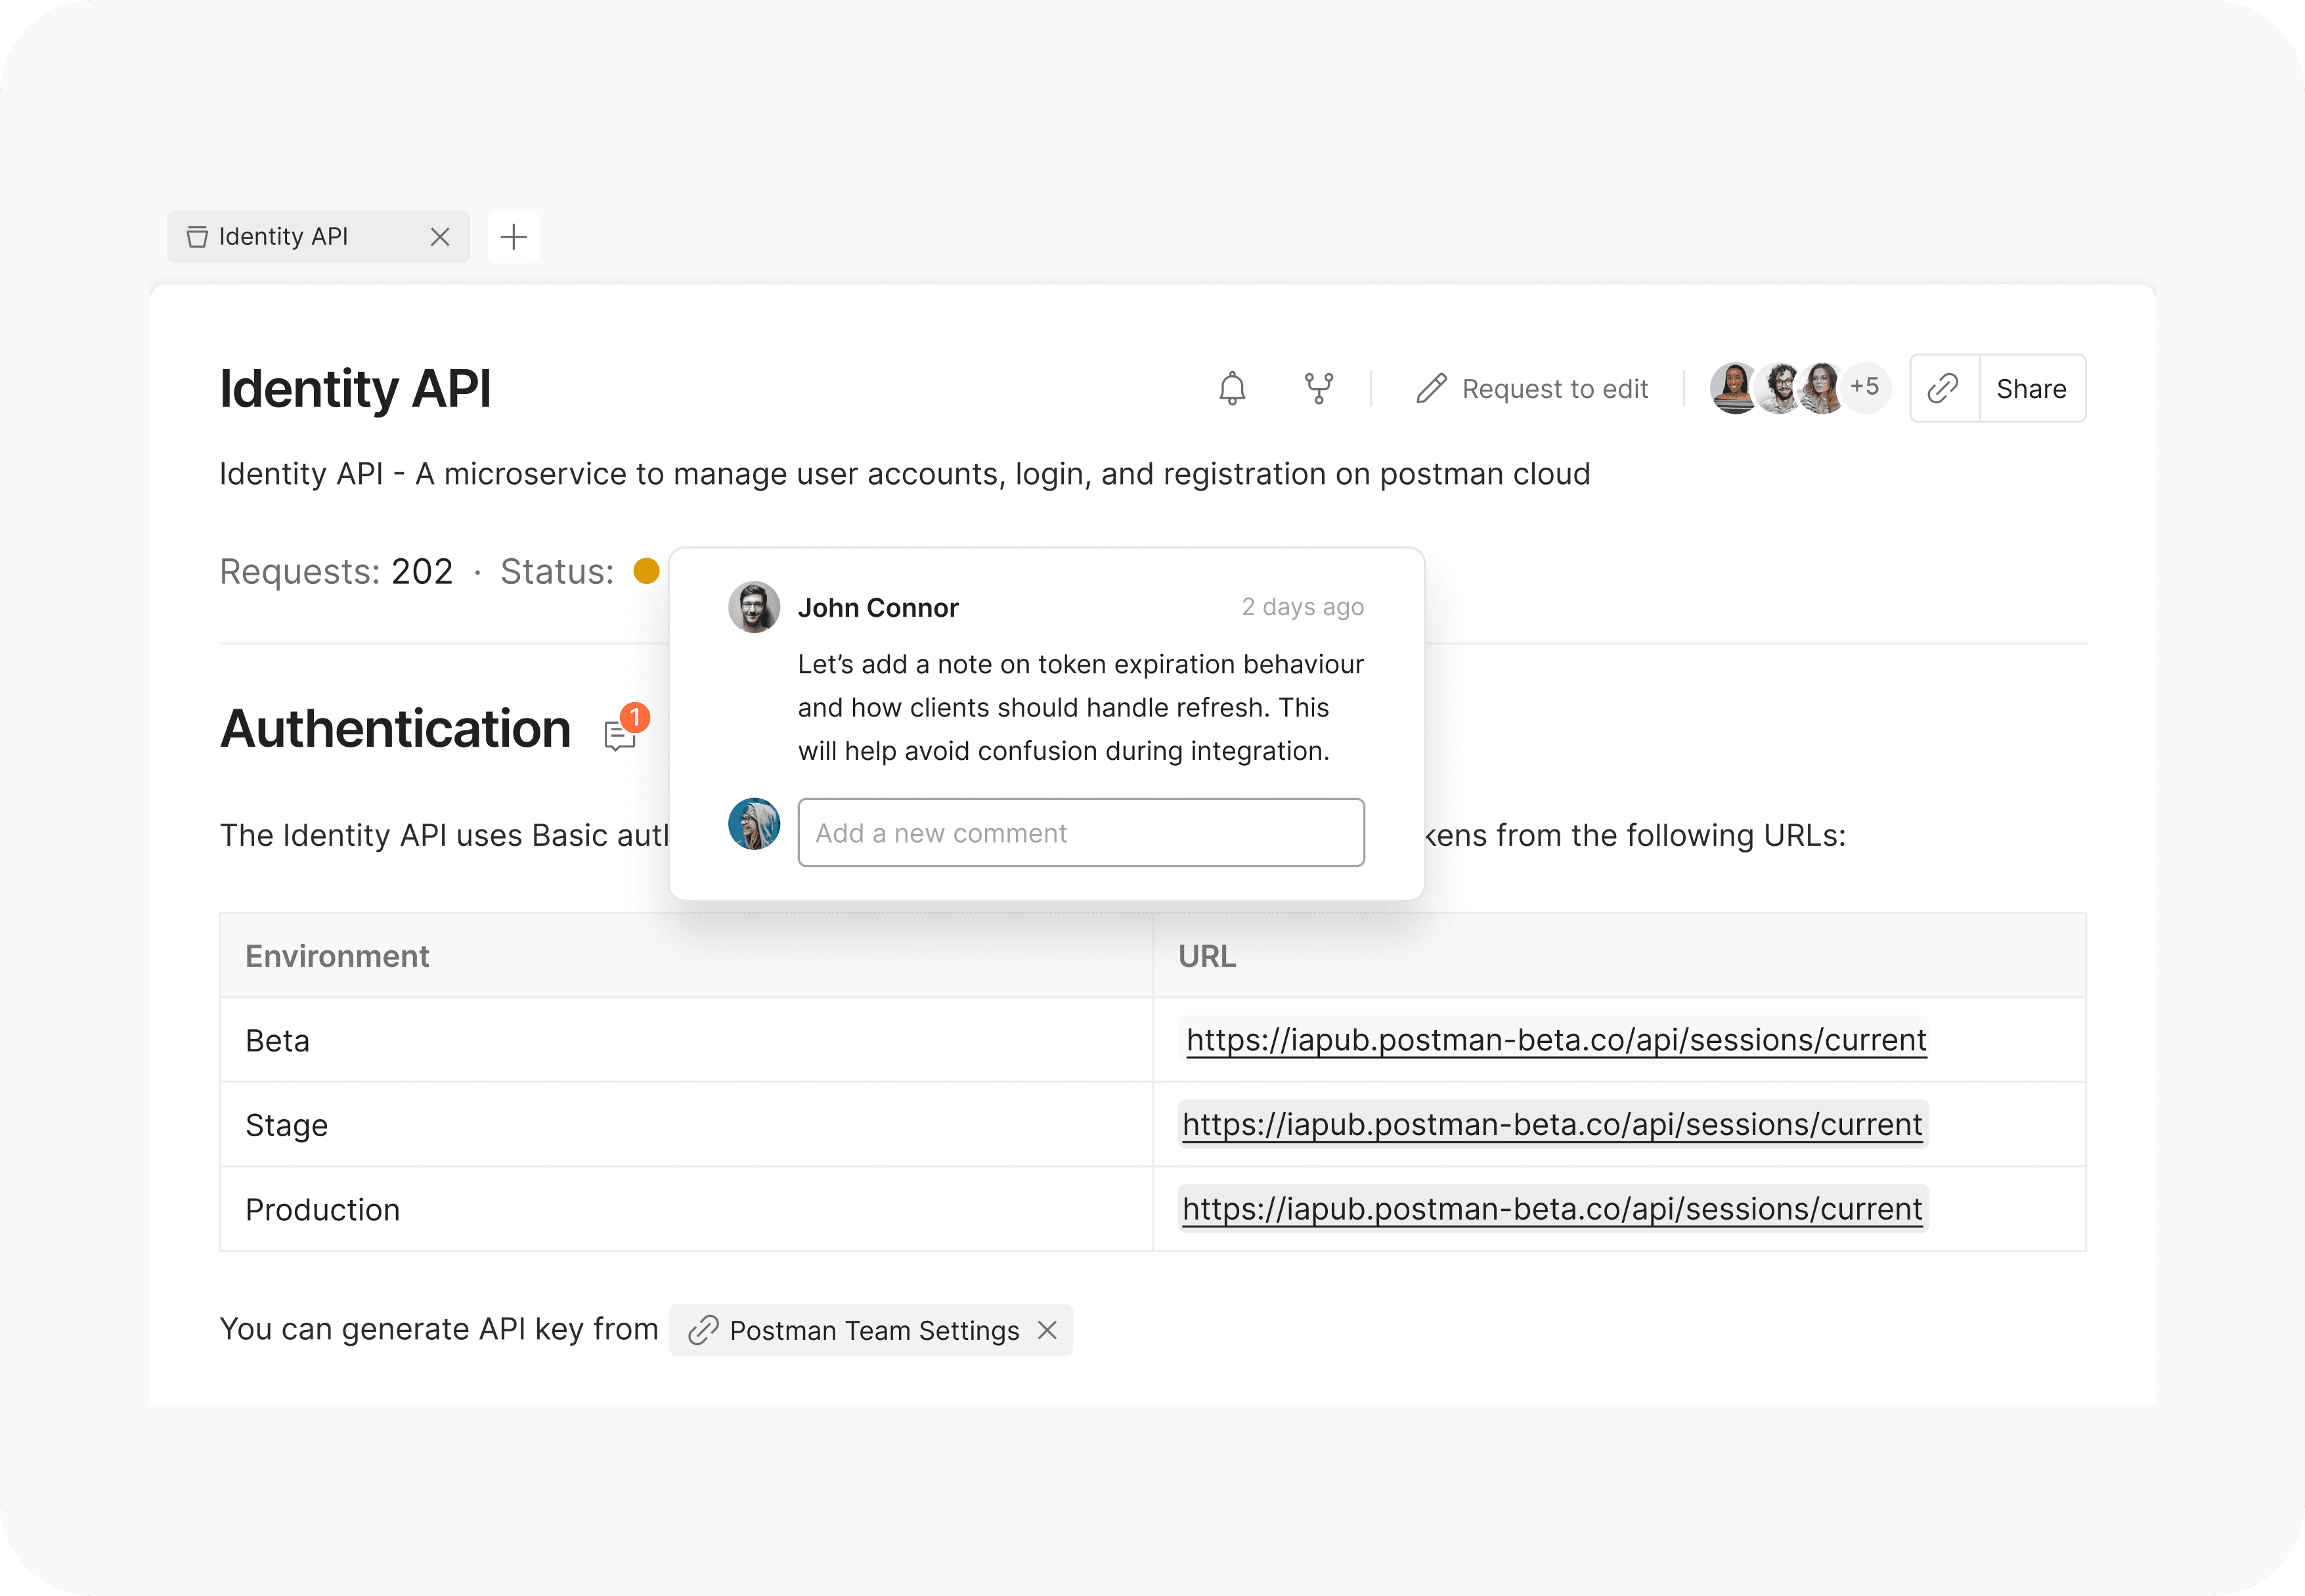Click the +5 collaborators badge
Screen dimensions: 2305x1596
1864,387
